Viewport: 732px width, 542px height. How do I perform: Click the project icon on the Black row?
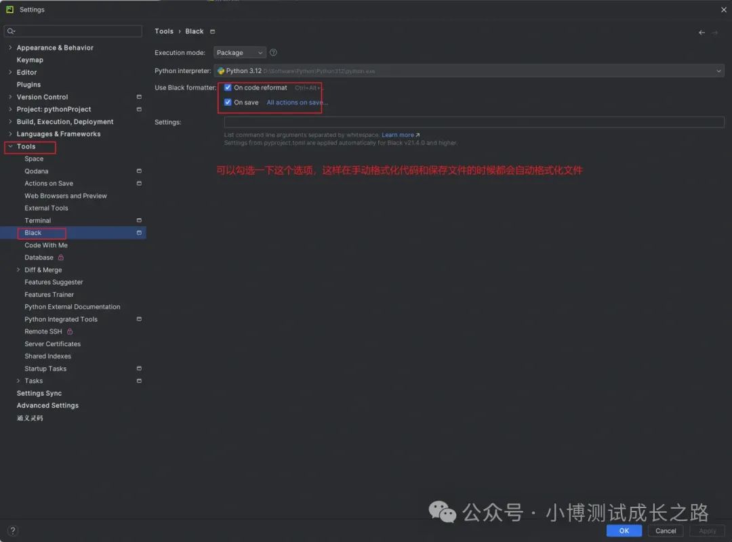coord(139,232)
